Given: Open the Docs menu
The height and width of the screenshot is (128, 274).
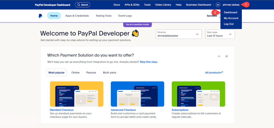Looking at the screenshot, I should [x=117, y=5].
